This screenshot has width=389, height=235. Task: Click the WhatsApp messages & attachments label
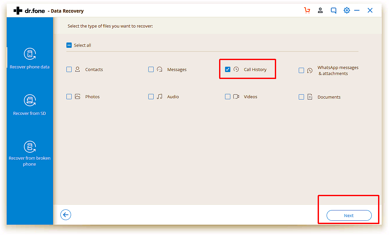(338, 70)
